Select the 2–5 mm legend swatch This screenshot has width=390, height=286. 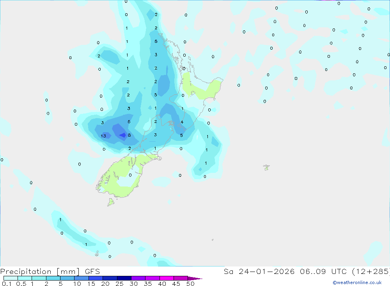53,278
